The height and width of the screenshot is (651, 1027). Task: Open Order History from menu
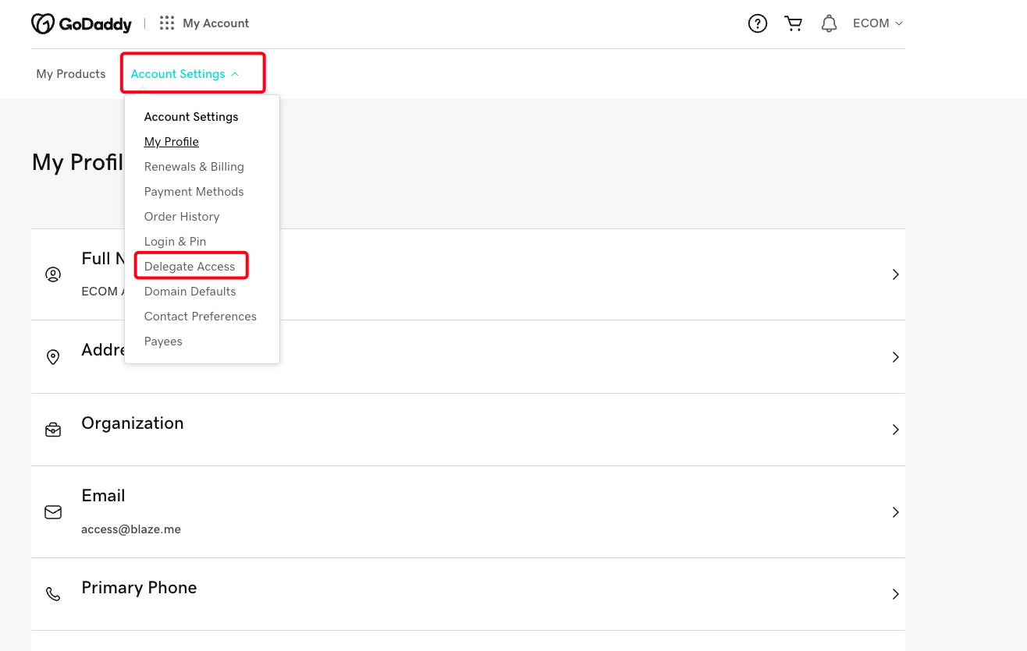point(182,217)
